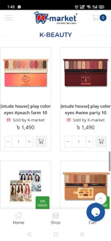
Task: Add wine party palette to cart
Action: click(x=101, y=142)
